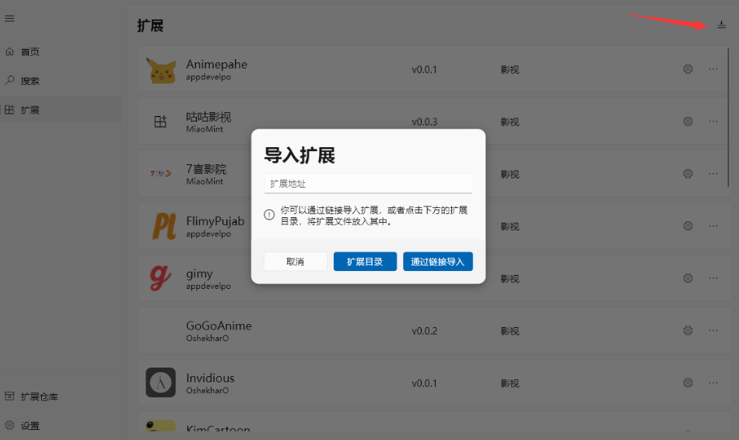Click the Animepahe Pikachu icon
739x440 pixels.
click(161, 70)
